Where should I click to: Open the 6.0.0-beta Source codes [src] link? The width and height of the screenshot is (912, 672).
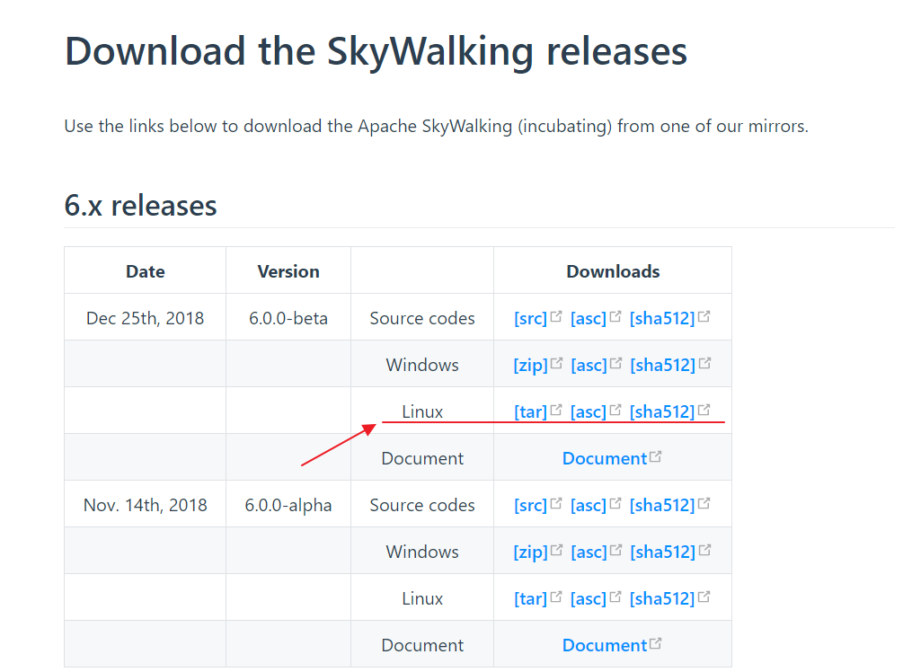(x=530, y=319)
